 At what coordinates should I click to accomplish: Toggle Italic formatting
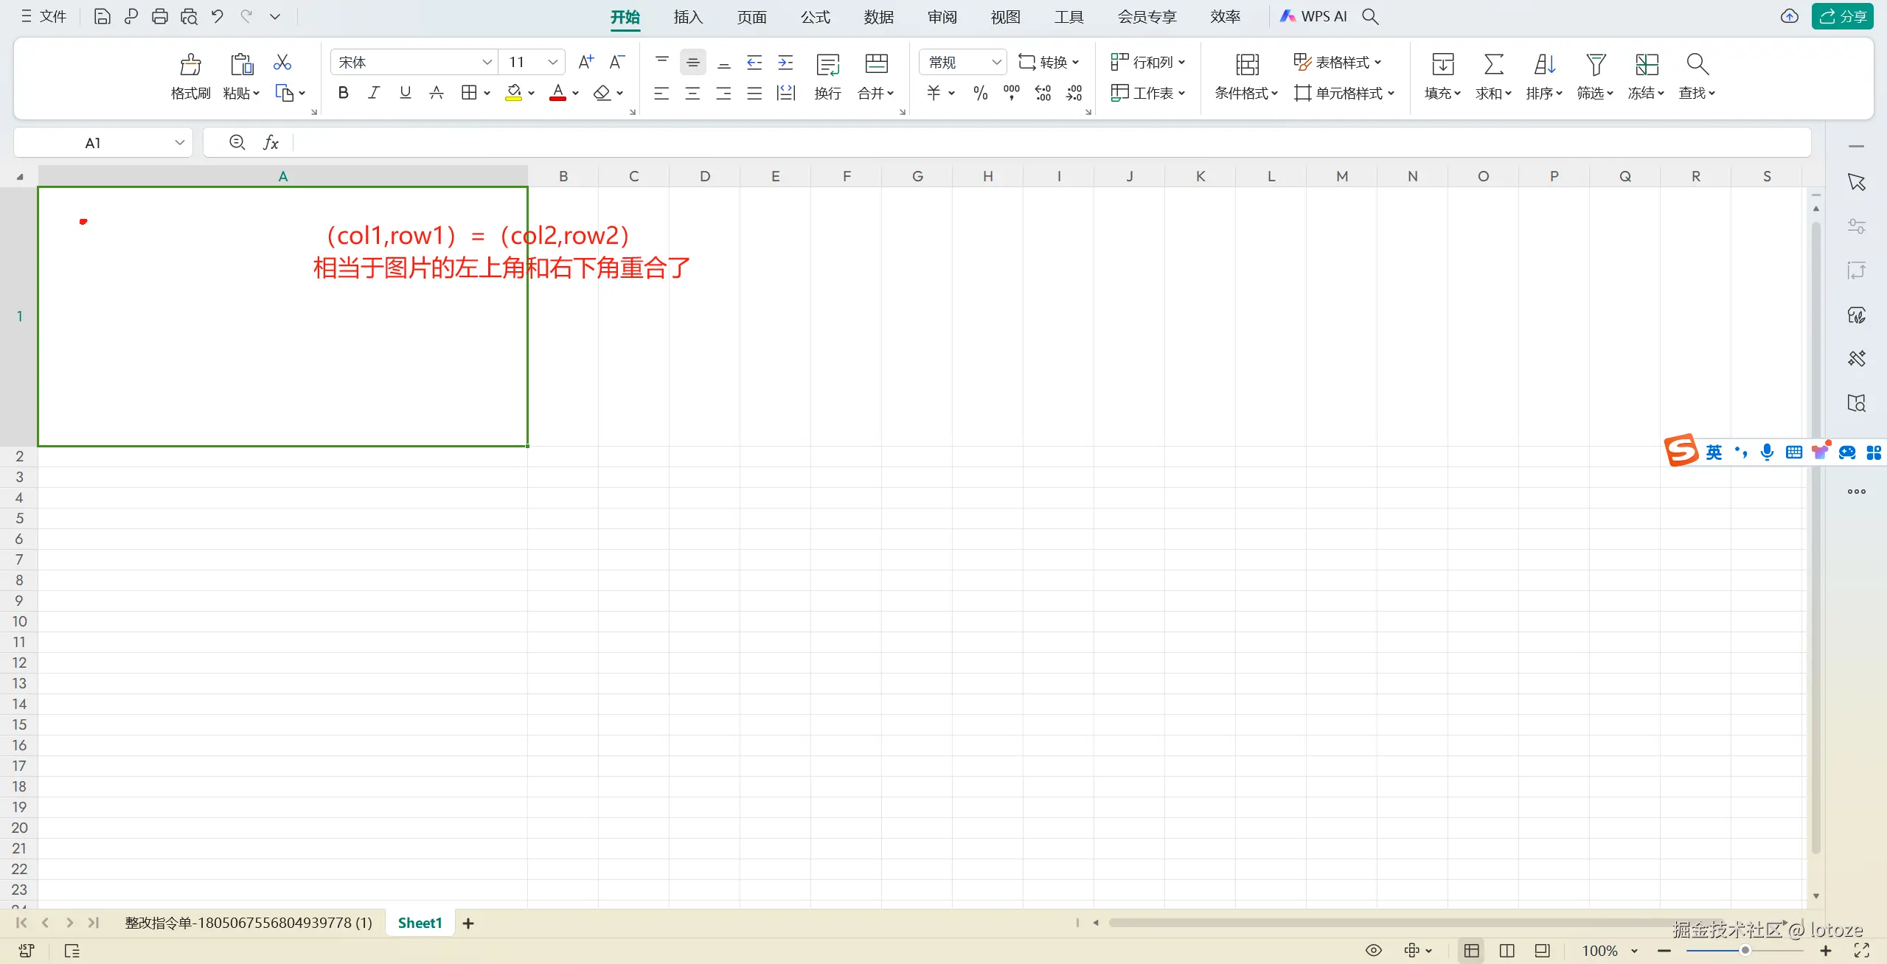coord(374,93)
